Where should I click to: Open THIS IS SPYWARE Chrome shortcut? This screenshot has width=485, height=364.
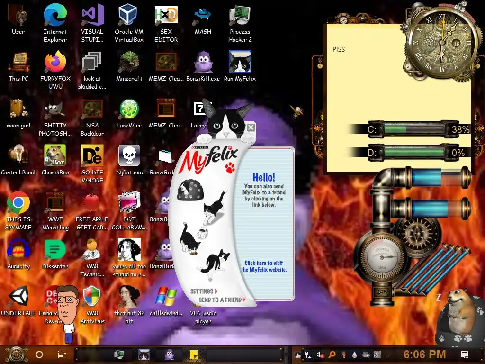(18, 203)
